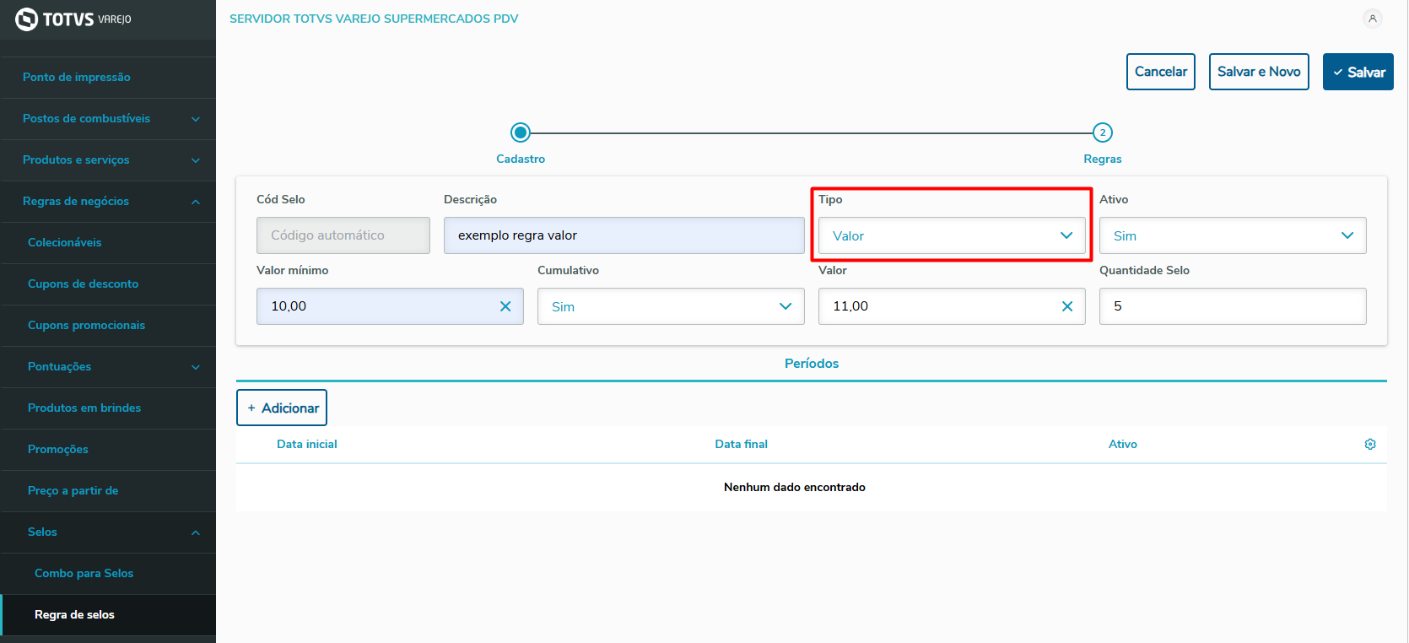Click the TOTVS Varejo logo
Screen dimensions: 1409x643
tap(73, 19)
